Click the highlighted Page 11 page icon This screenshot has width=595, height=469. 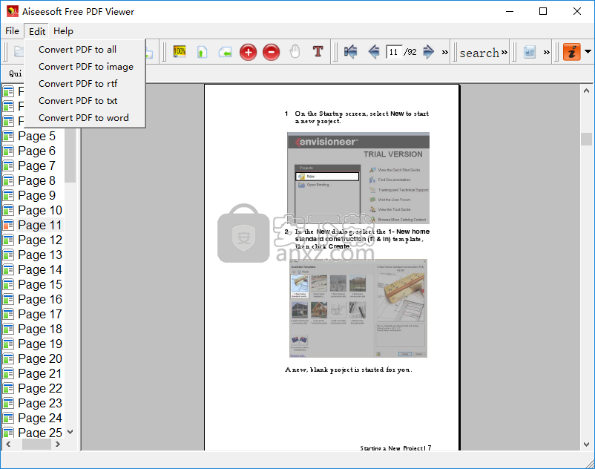pos(8,225)
